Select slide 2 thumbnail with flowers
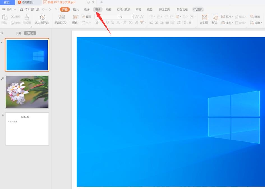265x189 pixels. [x=27, y=92]
